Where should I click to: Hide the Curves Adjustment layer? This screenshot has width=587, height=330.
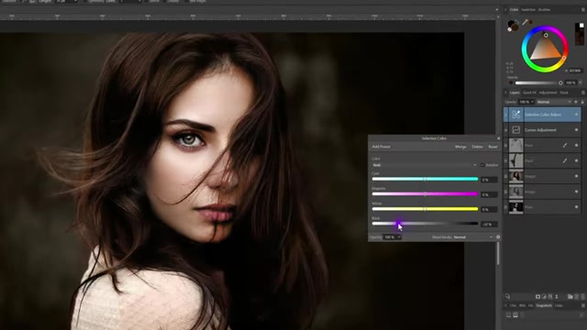click(x=576, y=130)
